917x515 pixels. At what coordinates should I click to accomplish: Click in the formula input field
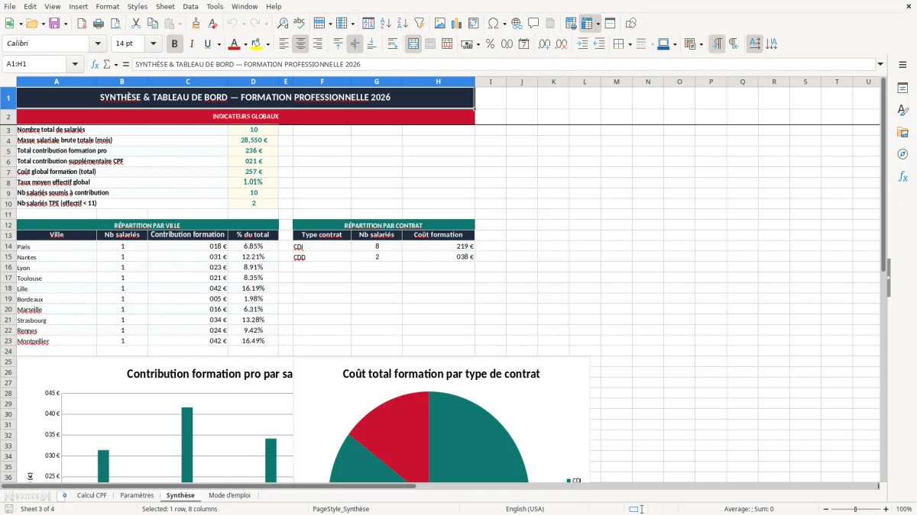pyautogui.click(x=503, y=65)
